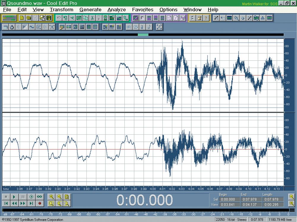The image size is (297, 222).
Task: Cut selection with the scissors icon
Action: 92,18
